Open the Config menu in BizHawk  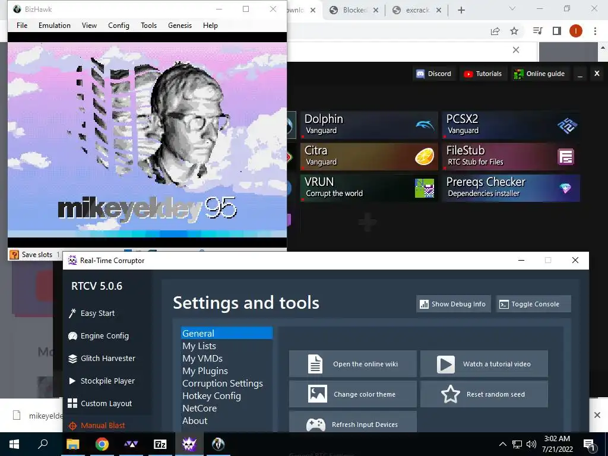[119, 25]
